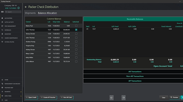The width and height of the screenshot is (183, 102).
Task: Open the Feed Management menu
Action: [x=10, y=26]
